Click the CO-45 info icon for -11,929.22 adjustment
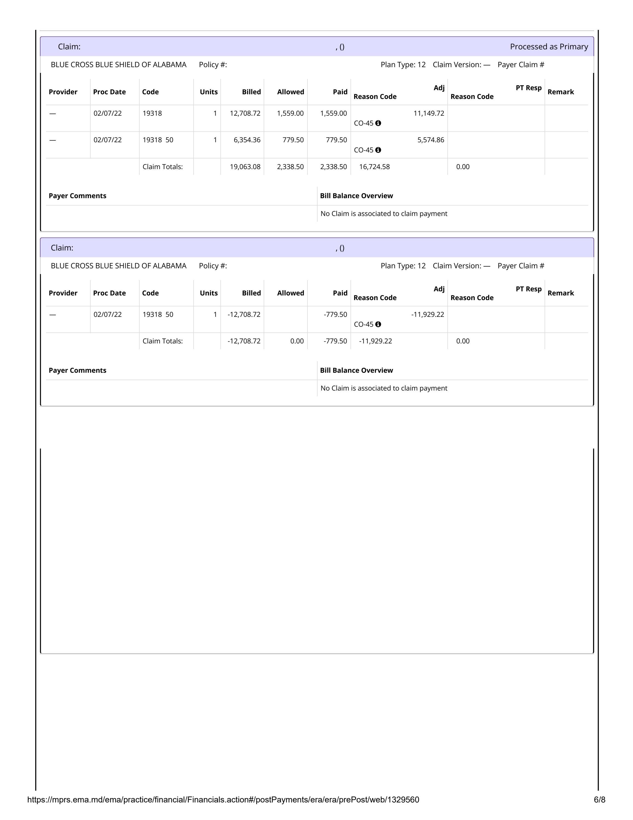The width and height of the screenshot is (633, 820). tap(378, 324)
